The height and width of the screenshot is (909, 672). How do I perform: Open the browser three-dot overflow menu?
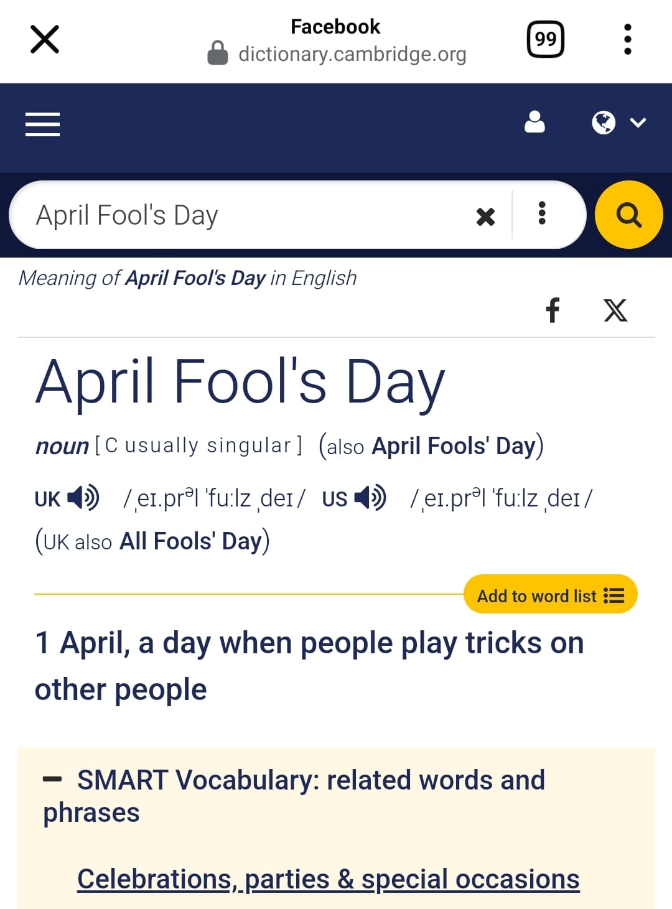point(627,39)
